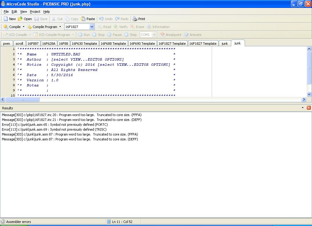Close the Results panel with the red X
Image resolution: width=312 pixels, height=226 pixels.
(x=309, y=108)
